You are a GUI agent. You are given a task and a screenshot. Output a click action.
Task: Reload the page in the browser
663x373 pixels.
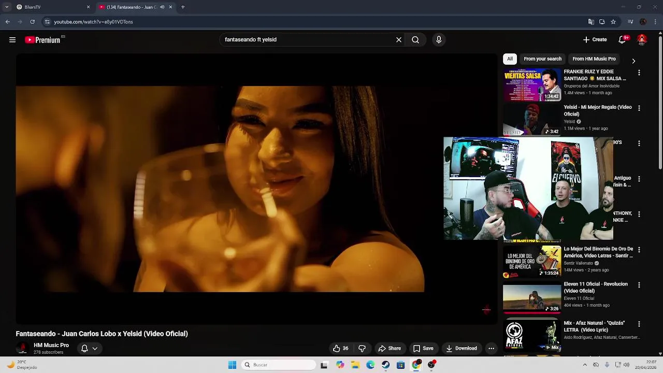32,22
